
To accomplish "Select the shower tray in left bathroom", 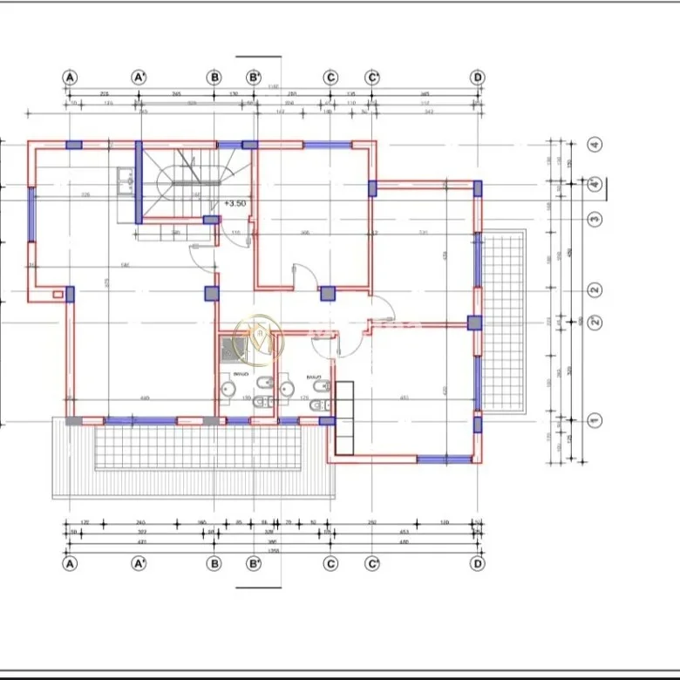I will [228, 349].
